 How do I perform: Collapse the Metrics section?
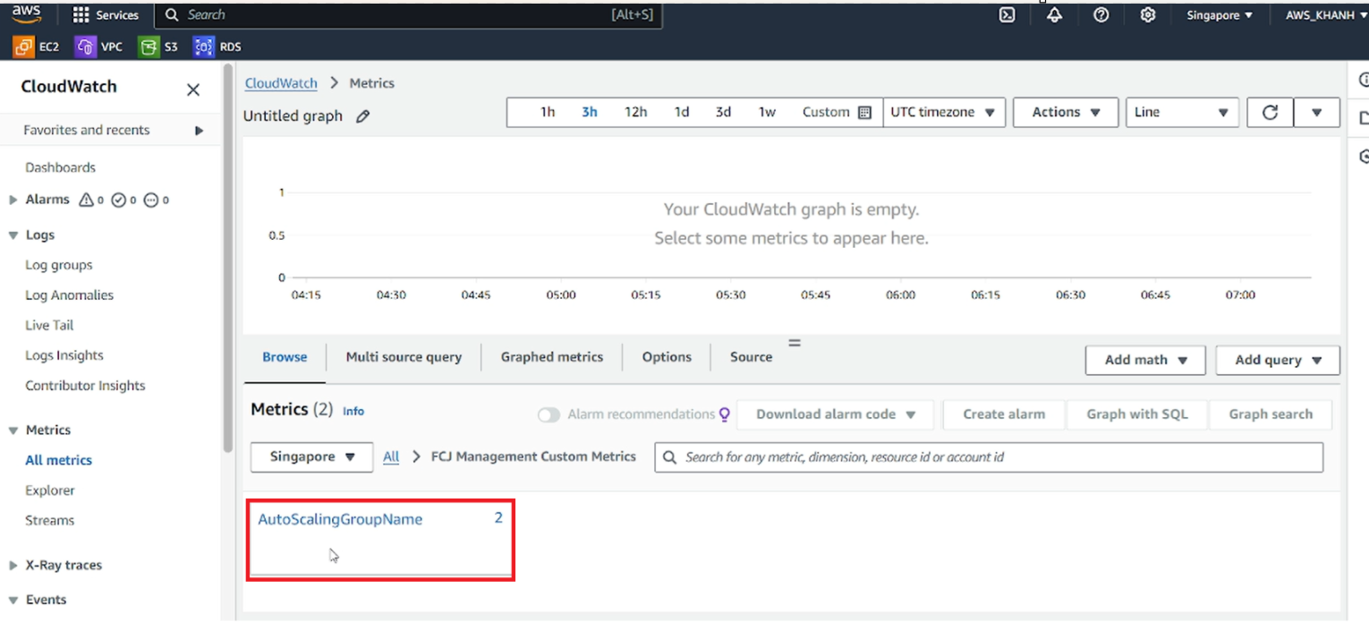coord(13,430)
